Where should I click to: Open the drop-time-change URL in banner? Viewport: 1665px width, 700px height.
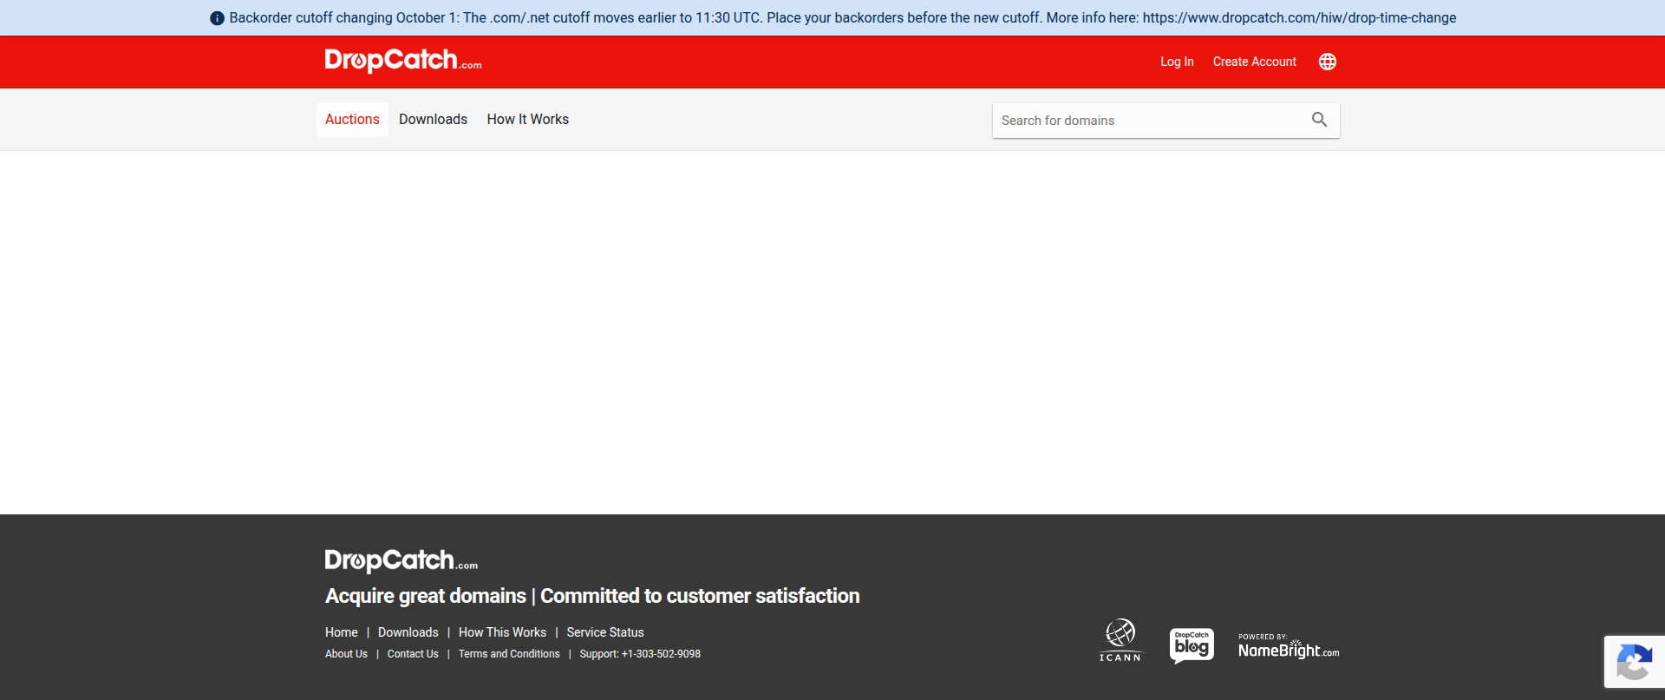click(1299, 18)
